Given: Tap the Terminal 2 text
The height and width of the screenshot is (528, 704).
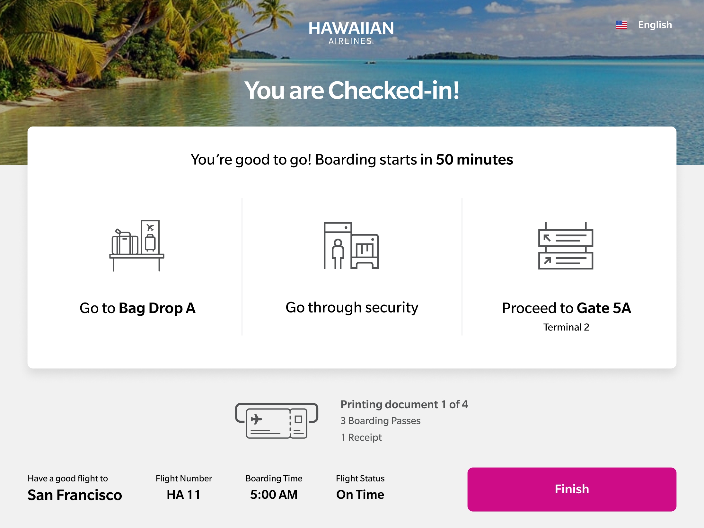Looking at the screenshot, I should (x=566, y=327).
